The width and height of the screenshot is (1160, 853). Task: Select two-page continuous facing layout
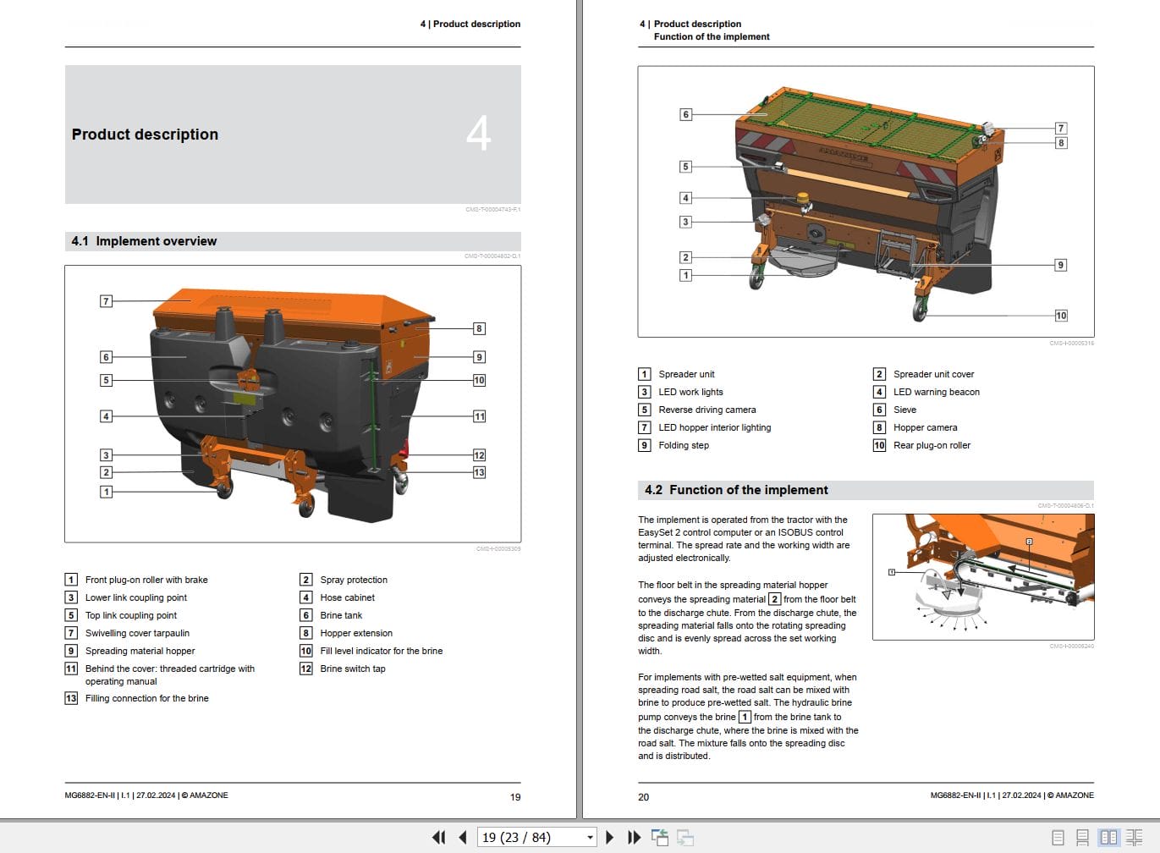click(x=1134, y=838)
